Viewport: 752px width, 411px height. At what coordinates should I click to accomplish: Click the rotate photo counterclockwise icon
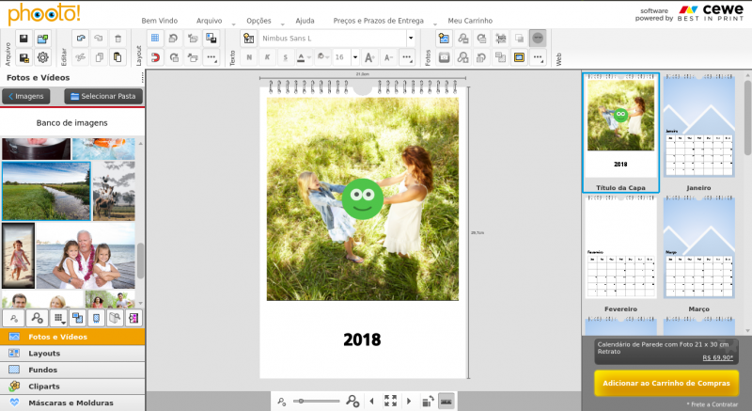(481, 57)
